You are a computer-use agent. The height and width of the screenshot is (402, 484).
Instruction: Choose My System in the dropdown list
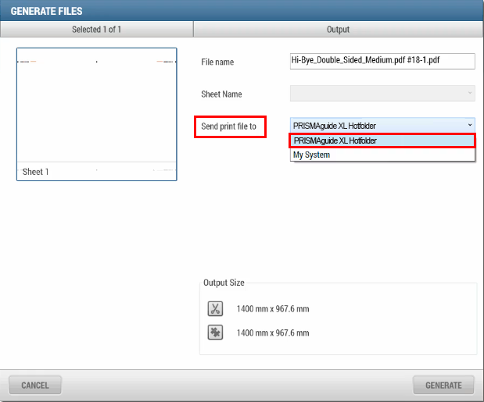point(382,155)
